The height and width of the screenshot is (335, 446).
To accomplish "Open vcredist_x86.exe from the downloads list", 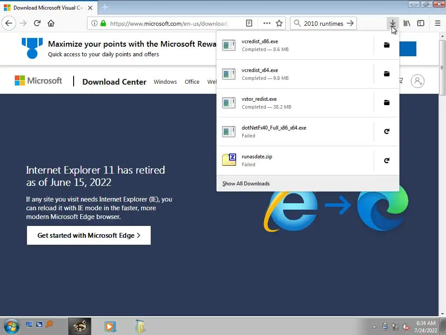I will pyautogui.click(x=295, y=45).
